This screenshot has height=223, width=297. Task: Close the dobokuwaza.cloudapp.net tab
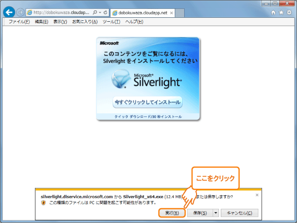(x=171, y=13)
